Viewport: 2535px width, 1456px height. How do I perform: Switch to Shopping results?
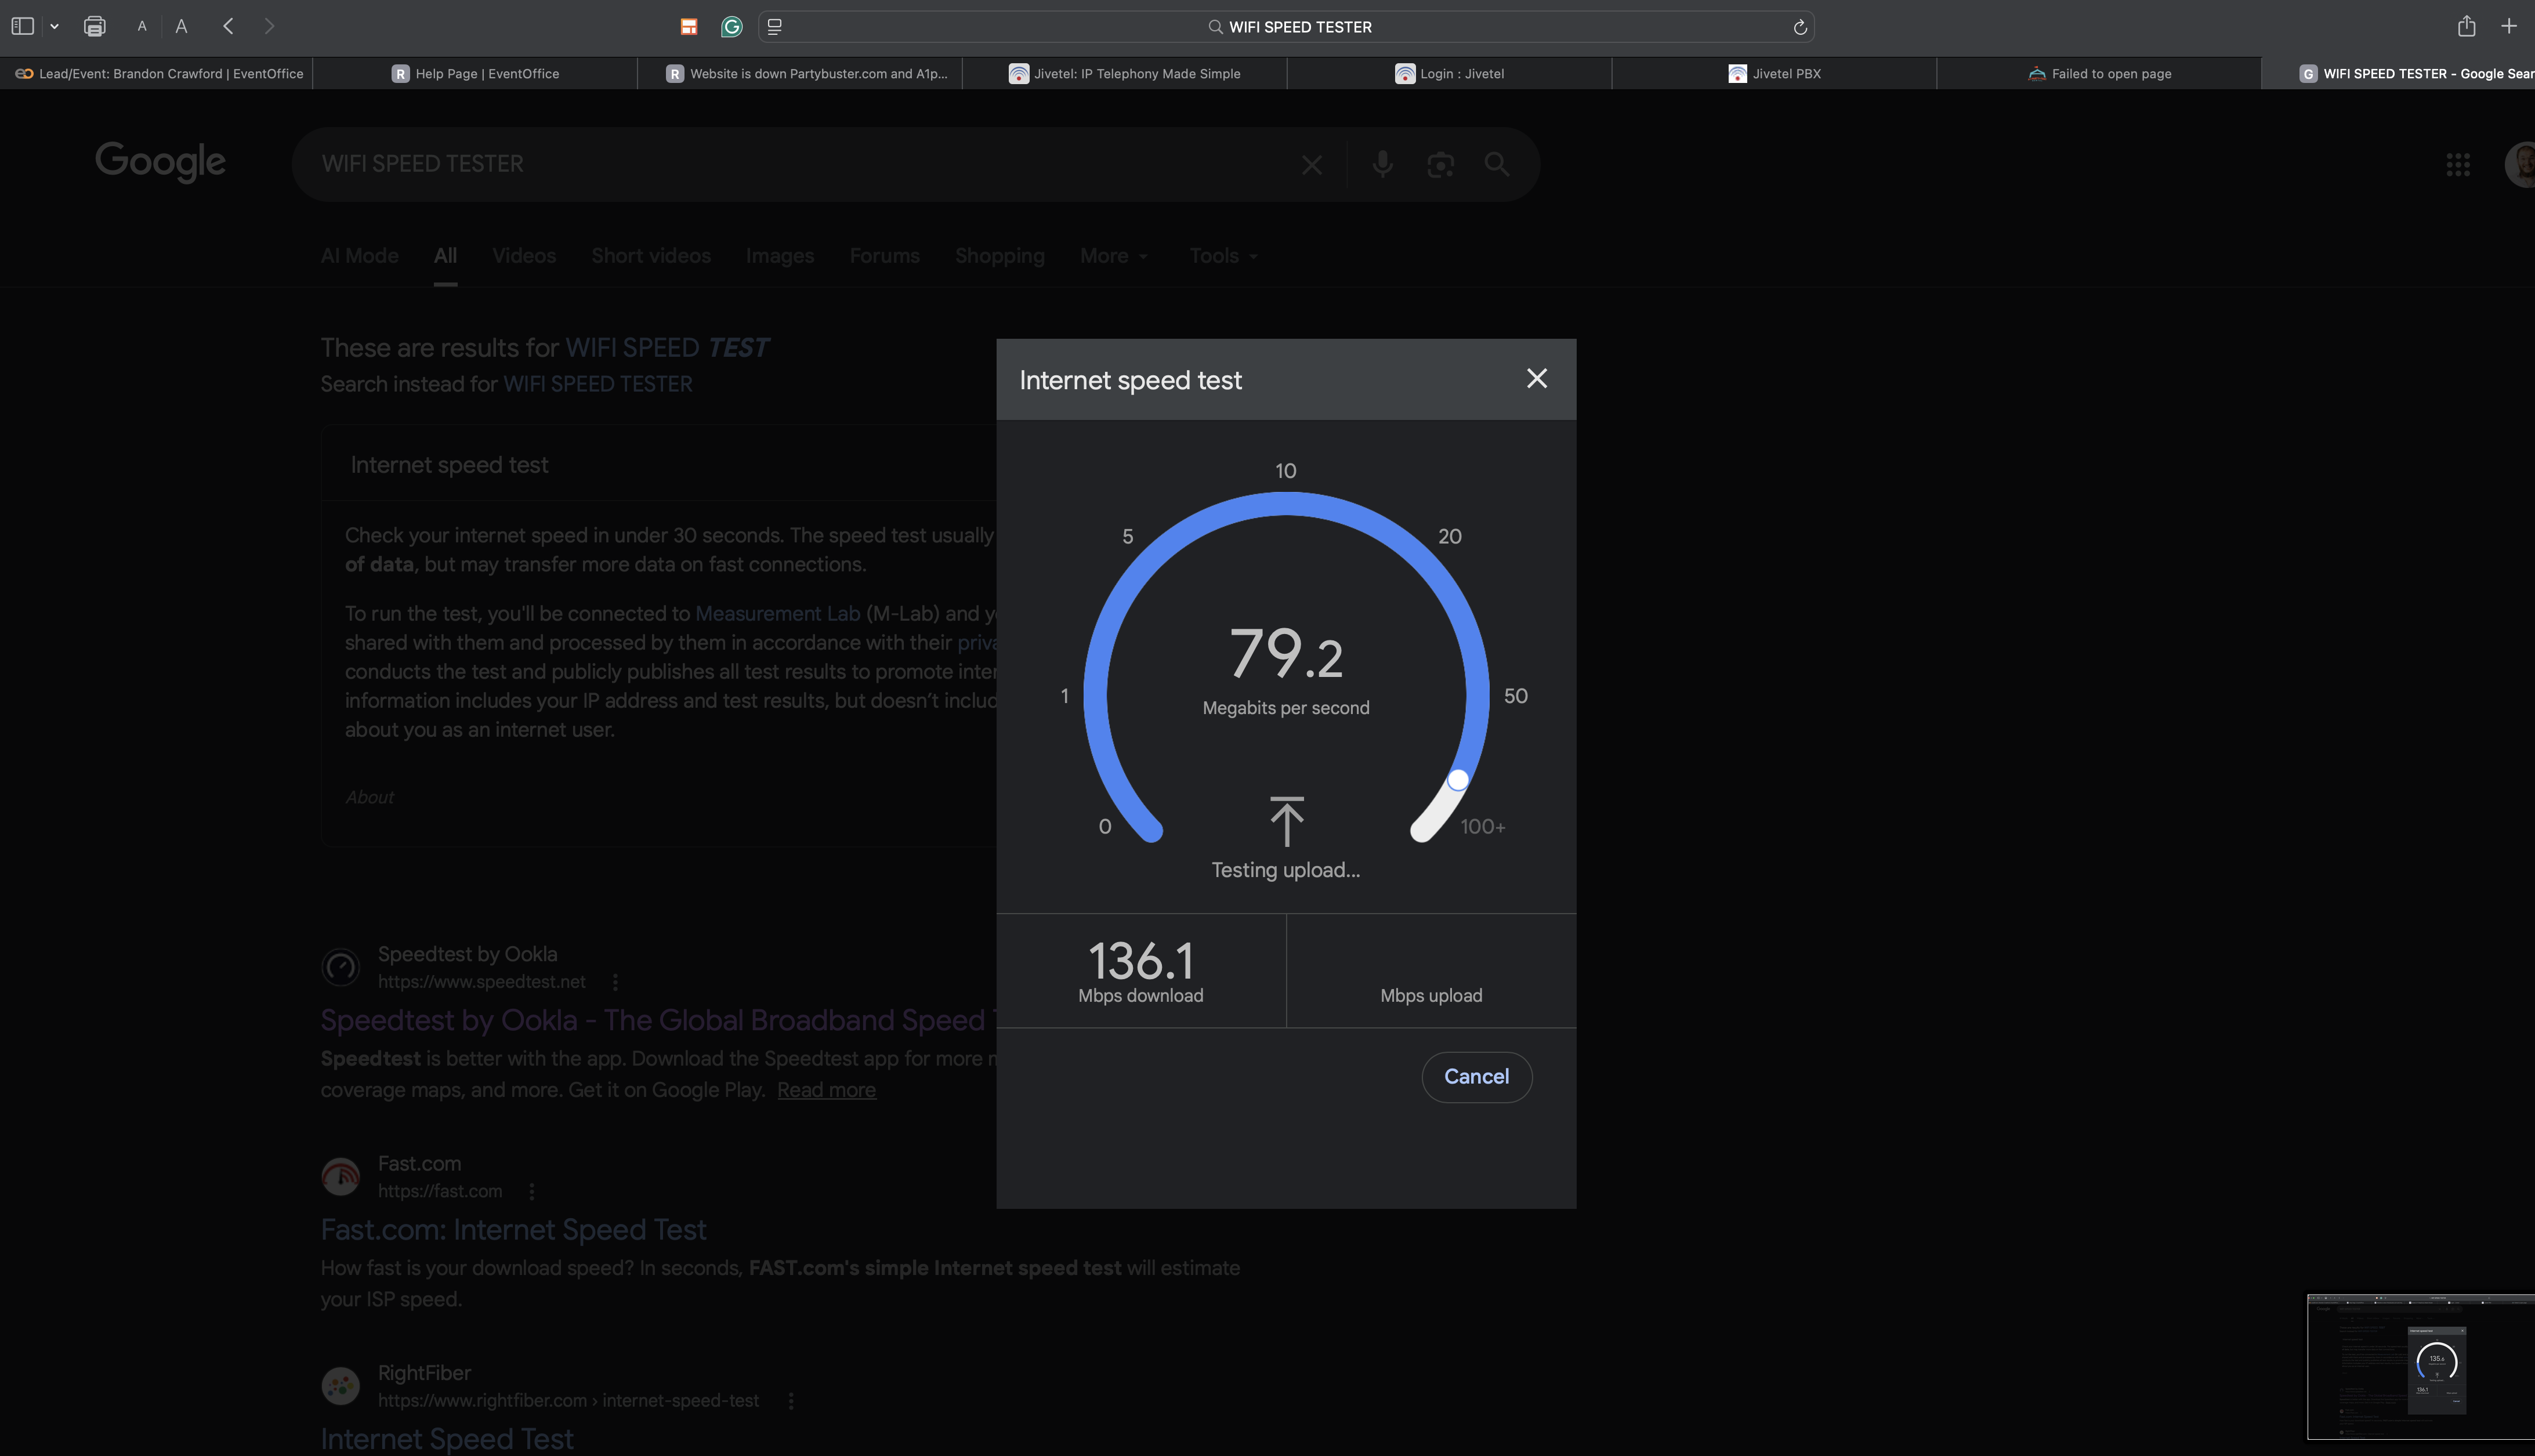point(999,256)
